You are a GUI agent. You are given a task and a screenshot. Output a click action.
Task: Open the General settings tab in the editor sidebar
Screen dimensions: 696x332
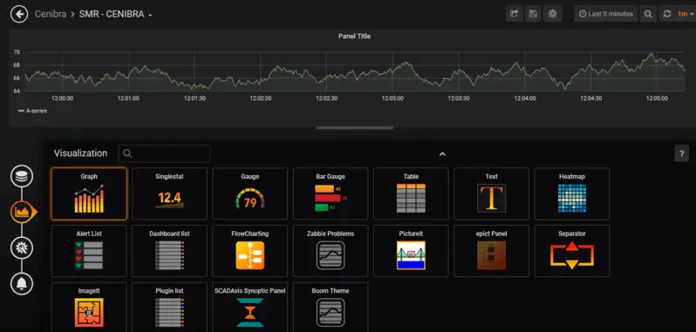(x=21, y=247)
